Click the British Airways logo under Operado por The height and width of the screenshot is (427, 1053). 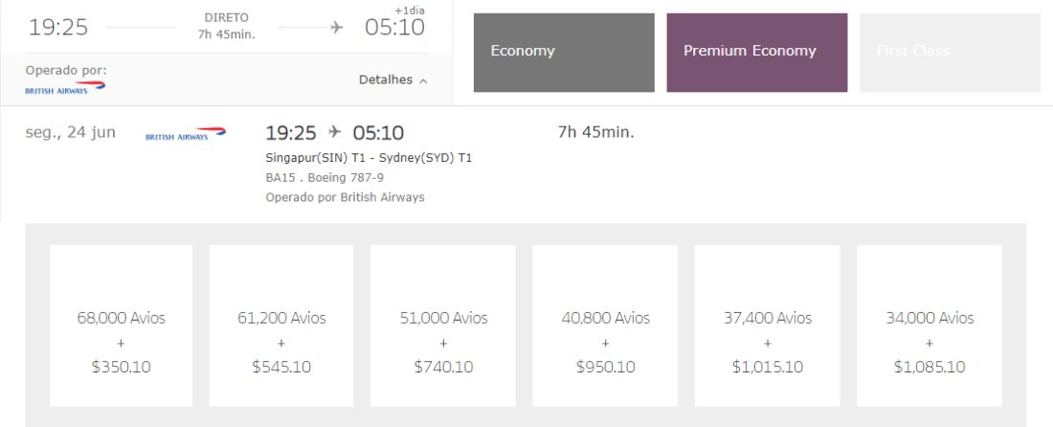65,88
